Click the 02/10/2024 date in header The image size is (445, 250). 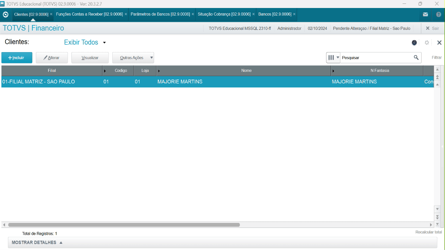(317, 28)
